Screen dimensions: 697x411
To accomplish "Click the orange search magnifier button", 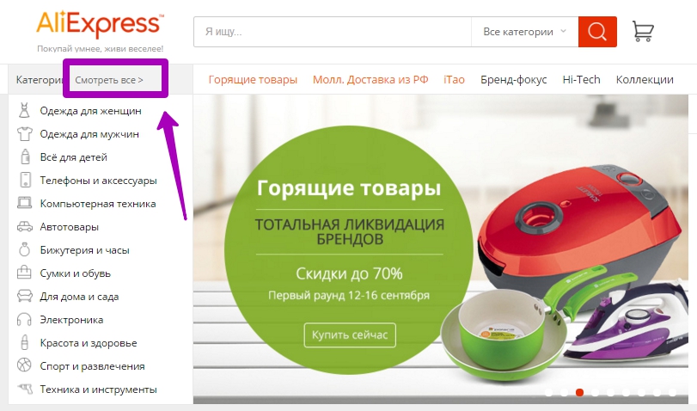I will click(x=597, y=32).
